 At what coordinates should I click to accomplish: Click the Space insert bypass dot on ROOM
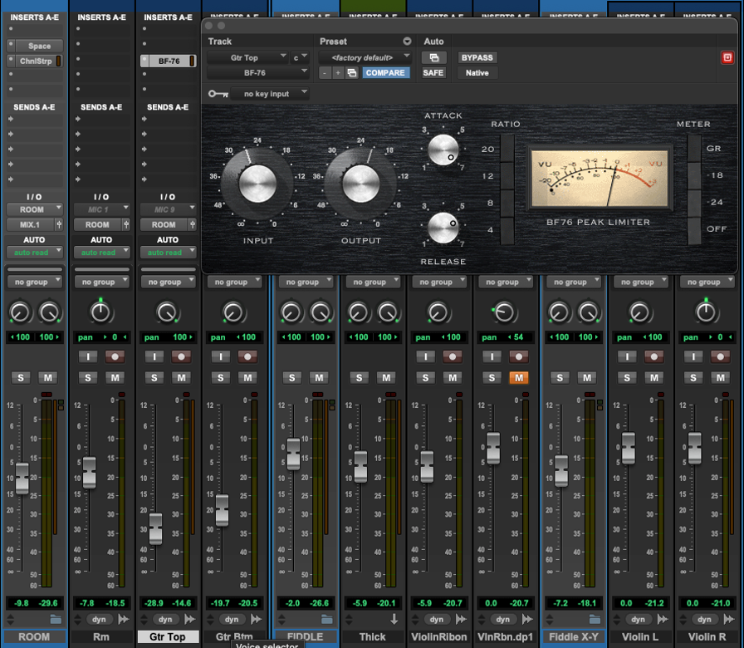click(11, 46)
